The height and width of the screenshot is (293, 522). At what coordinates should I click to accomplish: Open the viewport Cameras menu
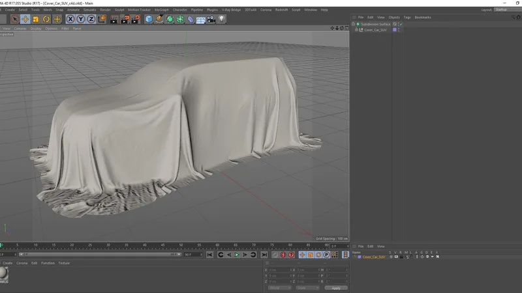point(20,29)
